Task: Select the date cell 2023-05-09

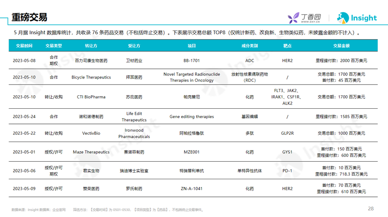Action: point(24,189)
